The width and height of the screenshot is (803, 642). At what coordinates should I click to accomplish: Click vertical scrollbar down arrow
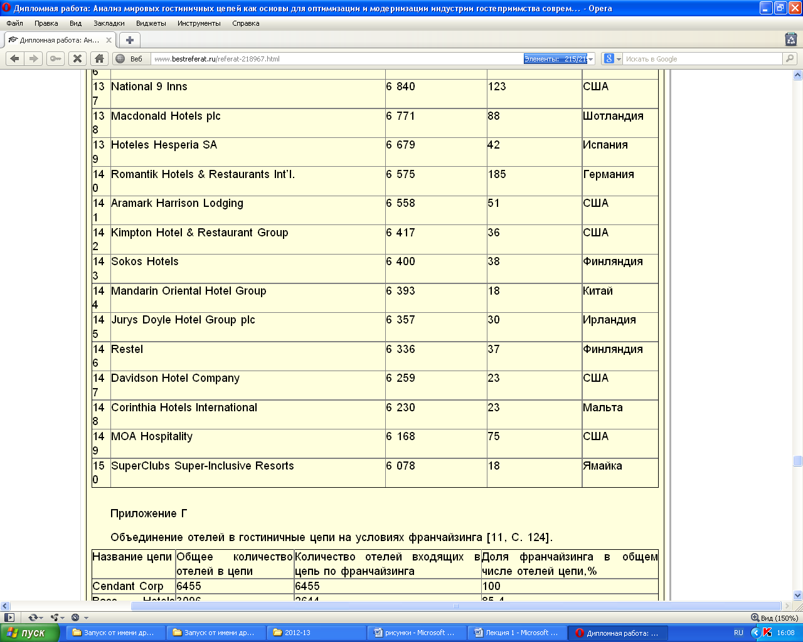797,595
